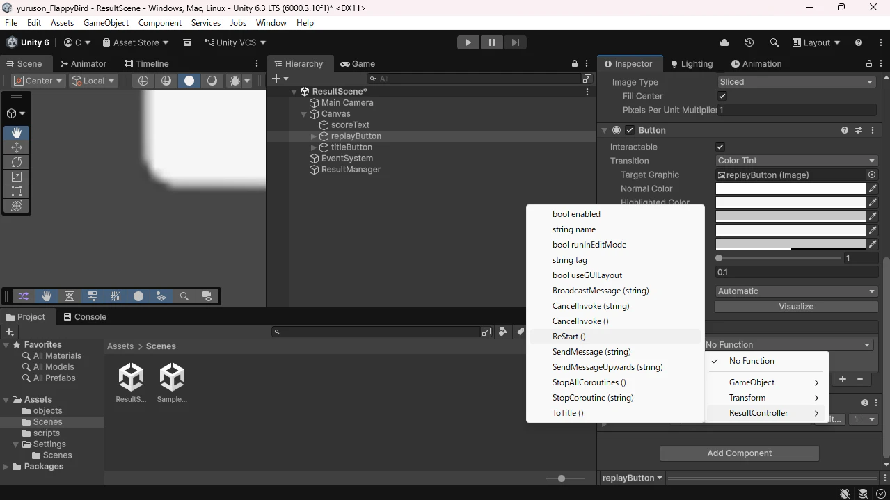Image resolution: width=890 pixels, height=500 pixels.
Task: Choose ReStart () from function list
Action: [615, 337]
